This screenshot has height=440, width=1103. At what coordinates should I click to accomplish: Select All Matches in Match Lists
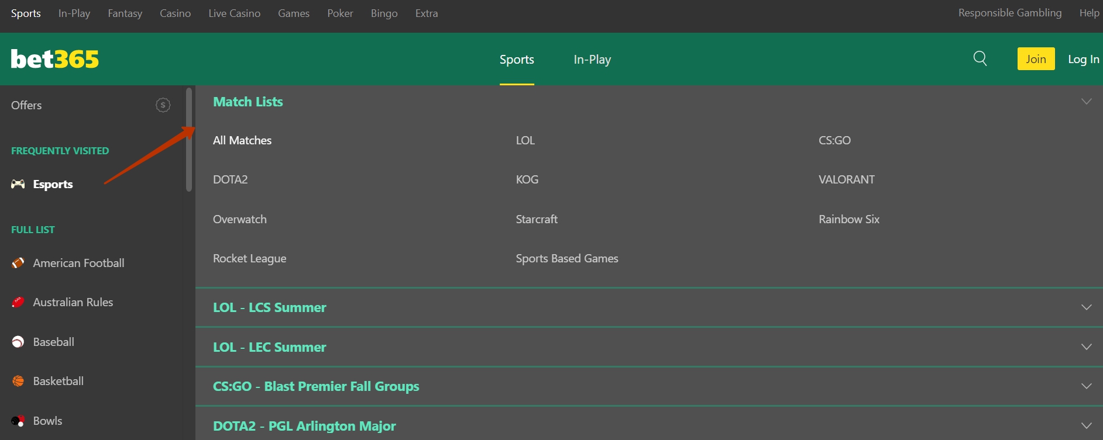tap(242, 140)
